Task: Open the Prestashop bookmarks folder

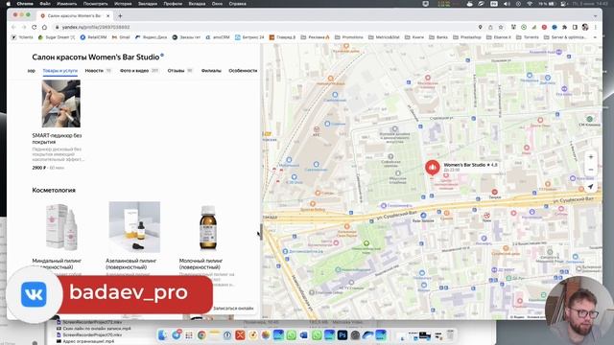Action: point(467,37)
